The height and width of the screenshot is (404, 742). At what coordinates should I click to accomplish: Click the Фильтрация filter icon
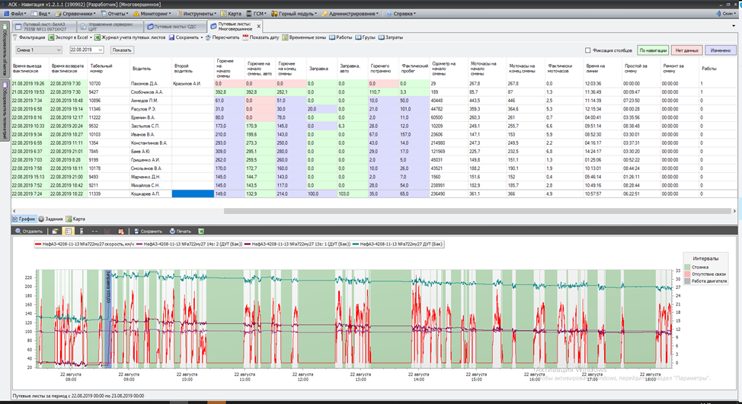(16, 37)
